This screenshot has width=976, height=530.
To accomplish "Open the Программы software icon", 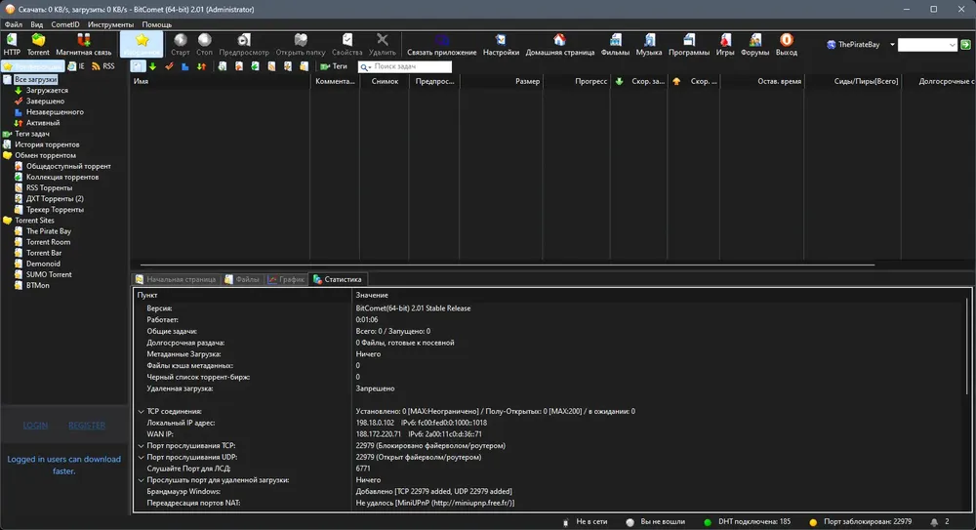I will [x=689, y=44].
